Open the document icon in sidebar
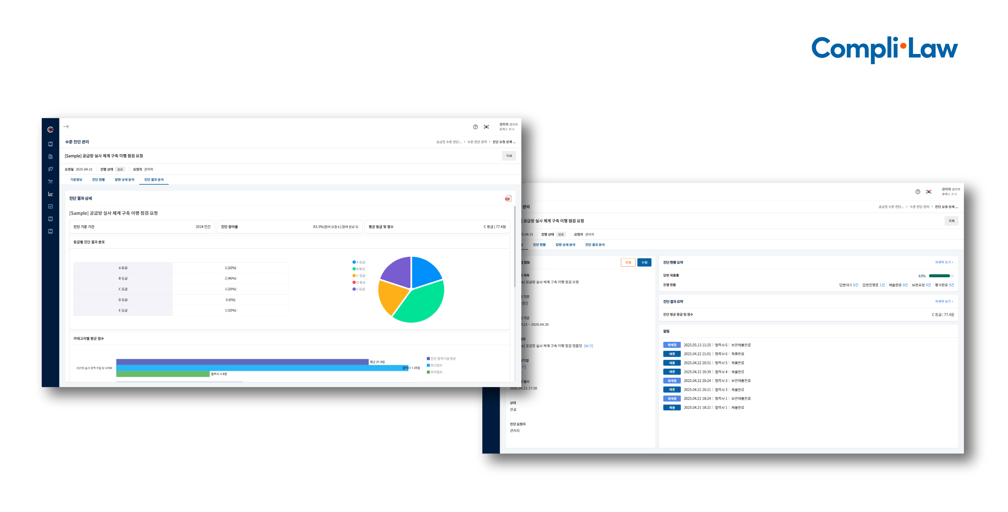This screenshot has height=512, width=1008. (50, 157)
